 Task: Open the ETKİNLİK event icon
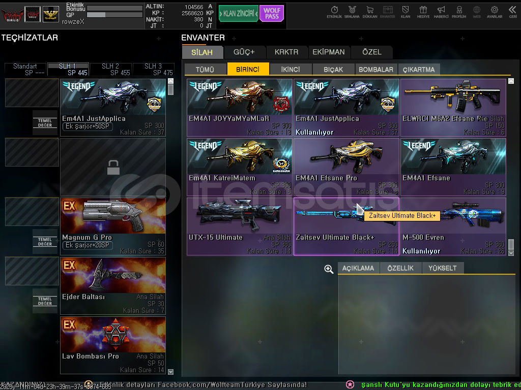(334, 12)
